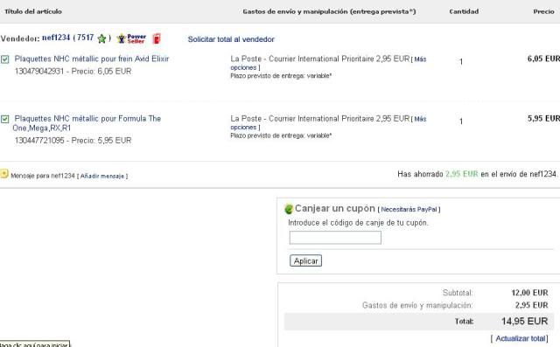Click the Aplicar button
Viewport: 560px width, 347px height.
(x=305, y=260)
